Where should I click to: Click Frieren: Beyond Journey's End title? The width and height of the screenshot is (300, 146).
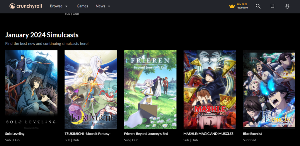pos(146,134)
